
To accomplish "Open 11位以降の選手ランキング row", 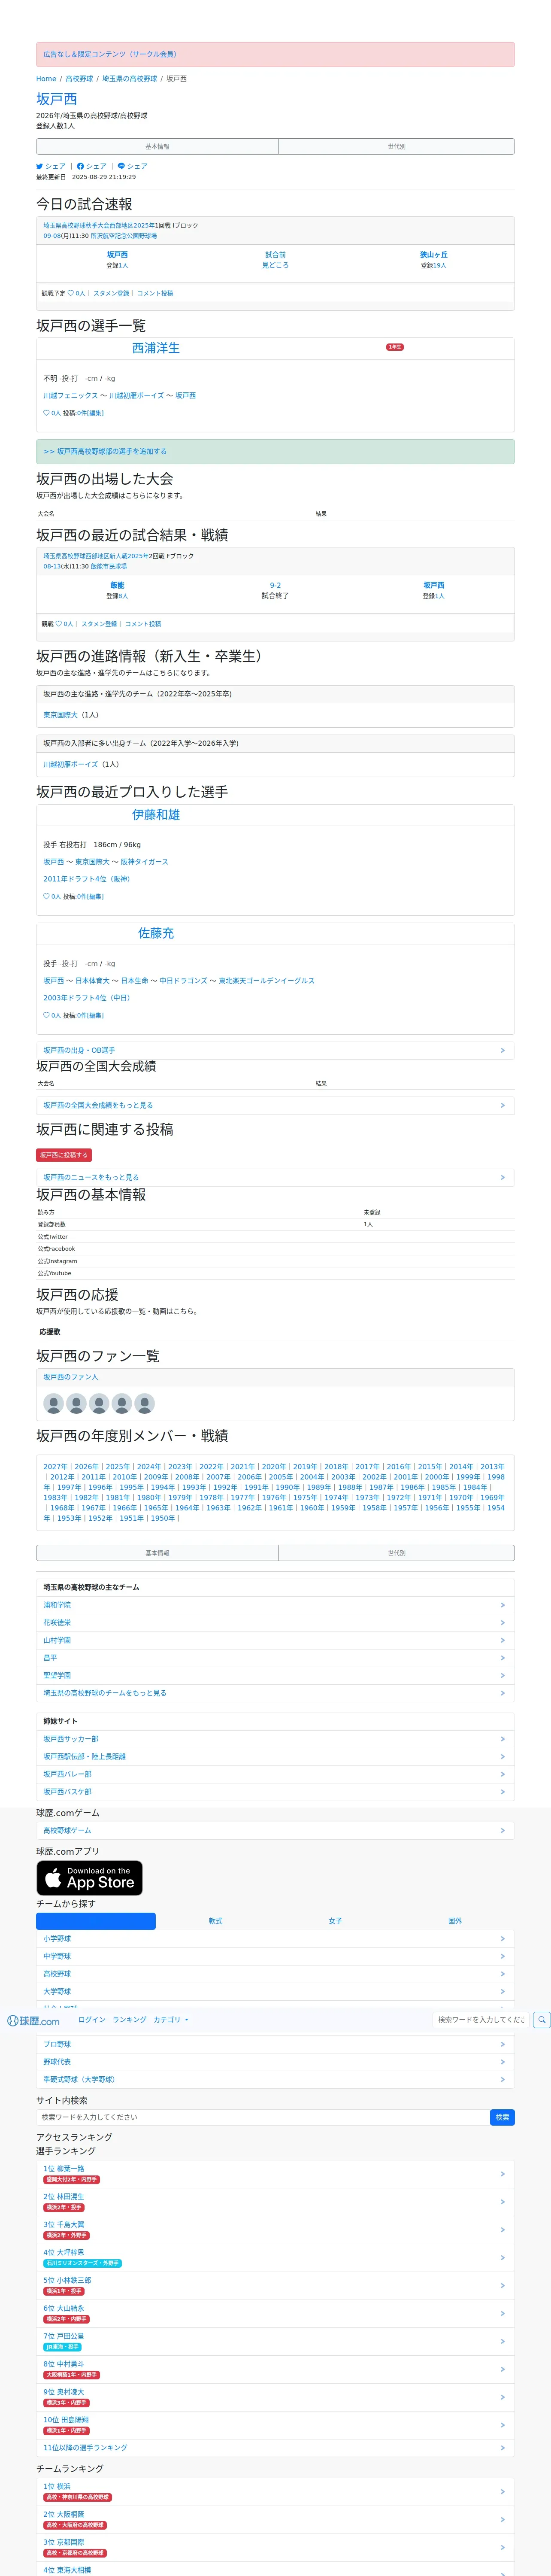I will 275,2448.
